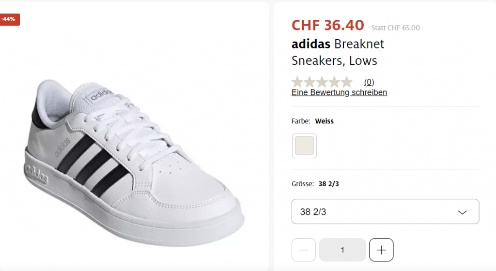Click "Eine Bewertung schreiben" link
The image size is (496, 271).
pyautogui.click(x=339, y=92)
